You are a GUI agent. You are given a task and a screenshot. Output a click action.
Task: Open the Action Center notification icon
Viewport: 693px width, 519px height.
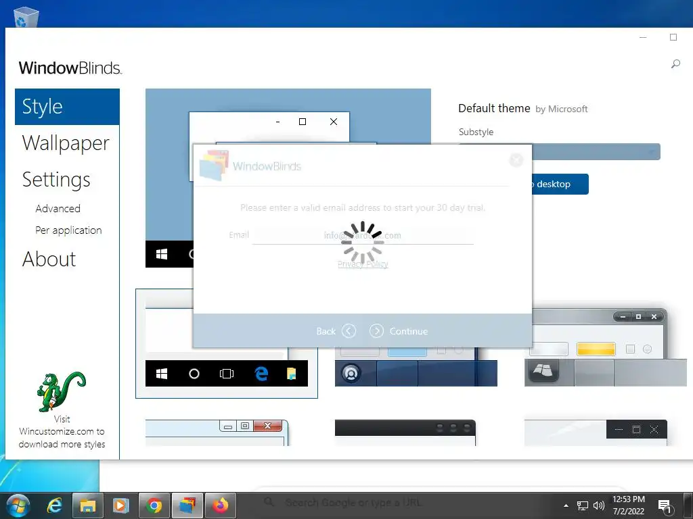[x=665, y=506]
